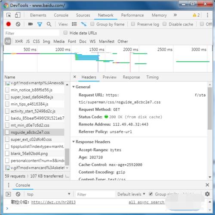Toggle the waterfall overview view icon
The height and width of the screenshot is (215, 215).
[84, 24]
